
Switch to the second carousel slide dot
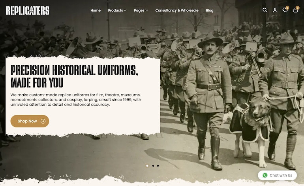(x=153, y=166)
